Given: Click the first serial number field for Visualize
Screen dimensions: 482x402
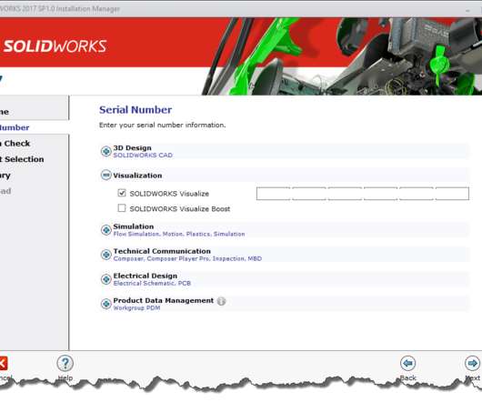Looking at the screenshot, I should tap(274, 194).
